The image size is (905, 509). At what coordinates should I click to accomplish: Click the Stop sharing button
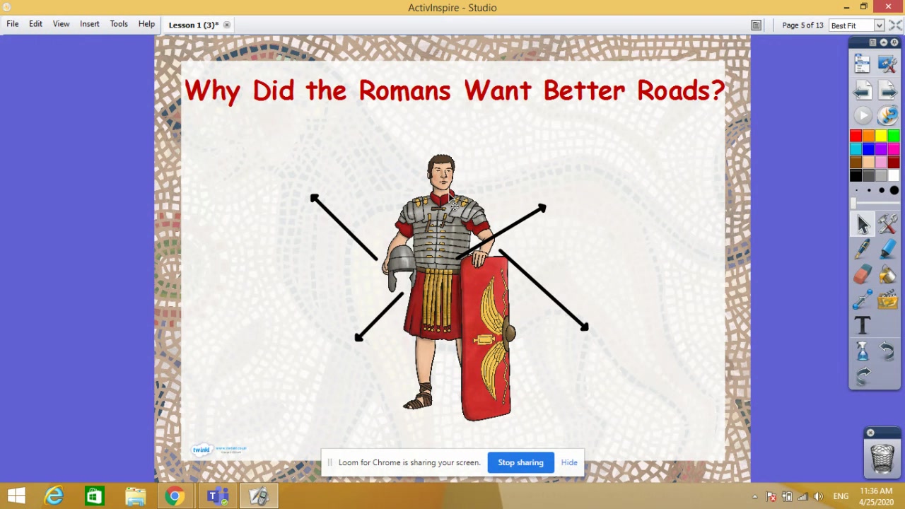(x=520, y=462)
